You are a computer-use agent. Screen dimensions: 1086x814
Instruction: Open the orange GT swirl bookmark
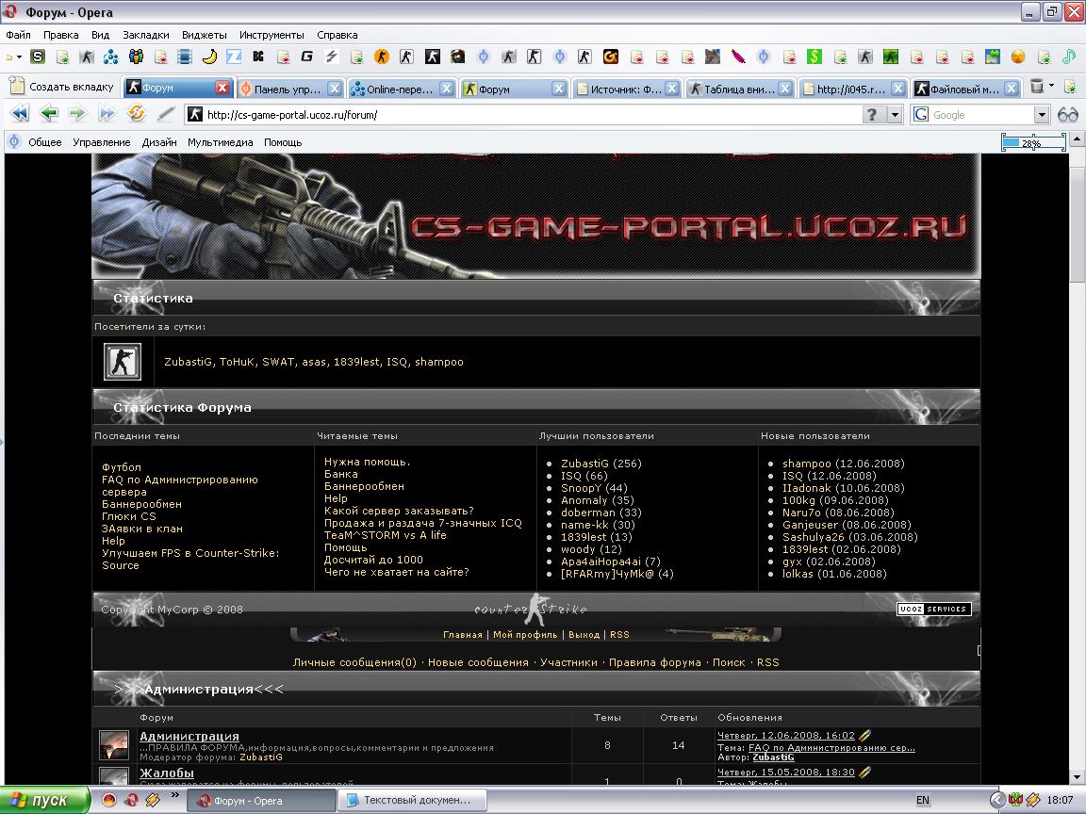(x=610, y=57)
